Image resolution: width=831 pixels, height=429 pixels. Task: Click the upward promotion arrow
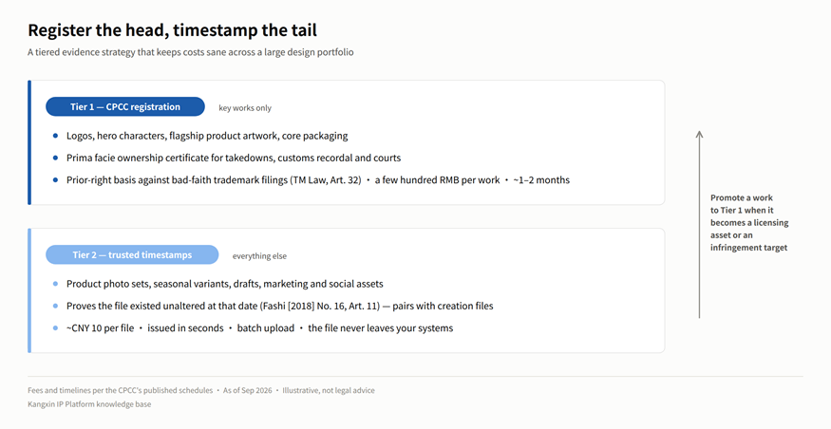pyautogui.click(x=699, y=225)
